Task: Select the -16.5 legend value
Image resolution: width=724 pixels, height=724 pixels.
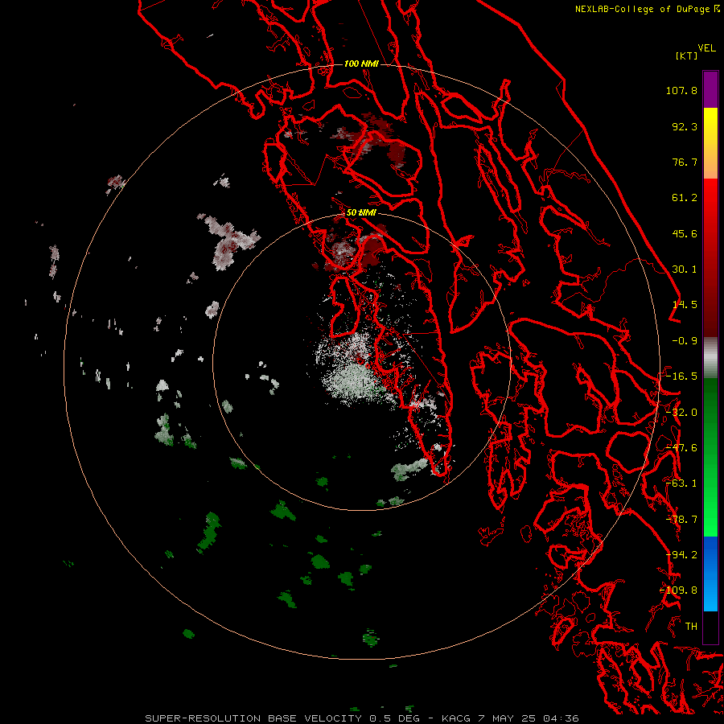Action: 681,376
